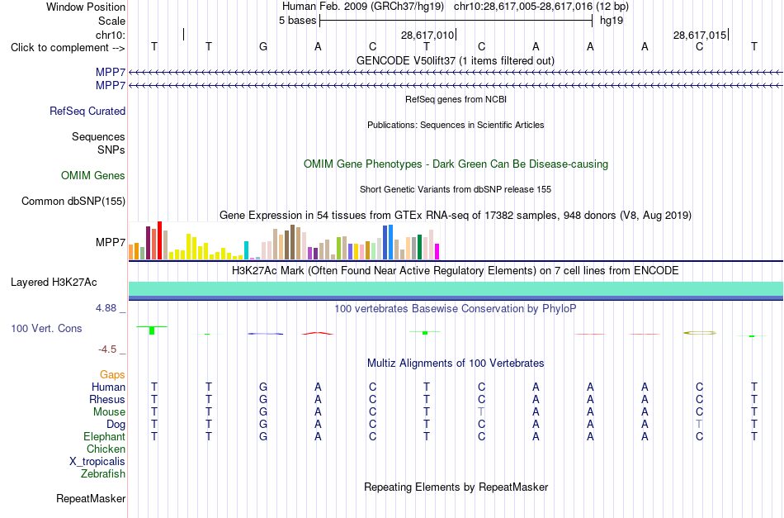Click the MPP7 label beside the GTEx chart

coord(111,242)
